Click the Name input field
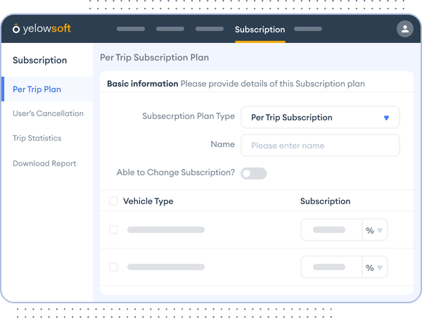 tap(320, 146)
